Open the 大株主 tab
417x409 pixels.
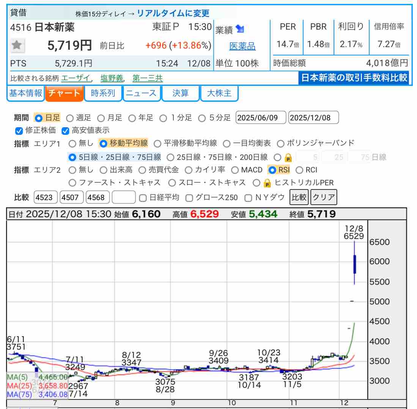[219, 93]
